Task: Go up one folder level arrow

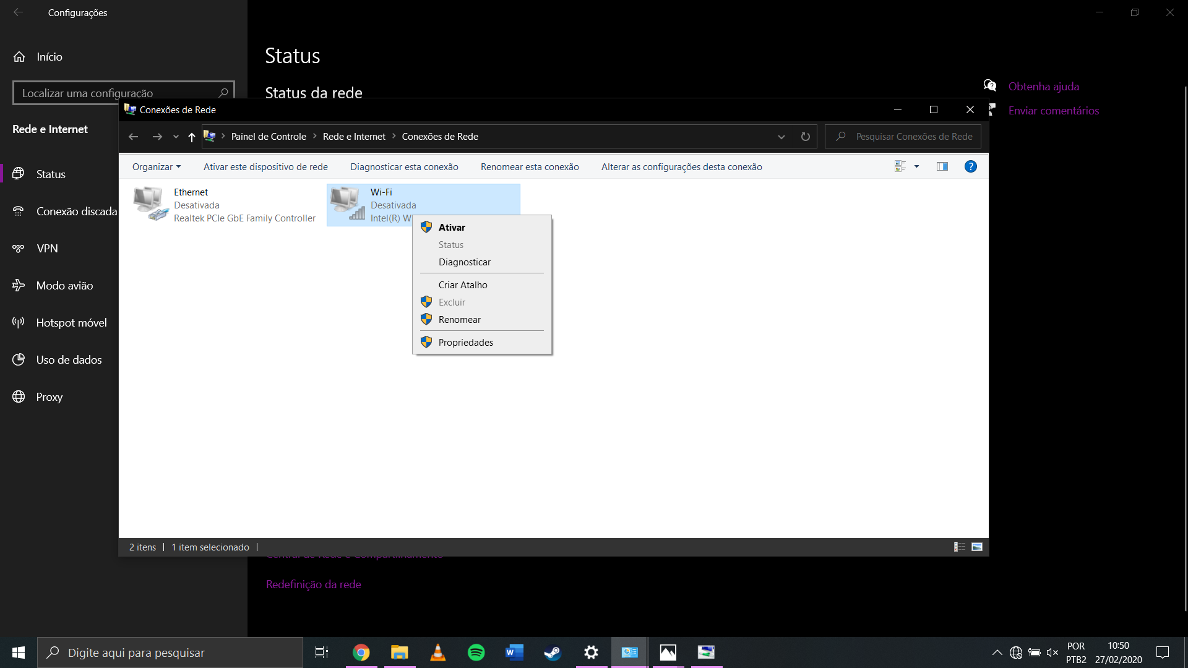Action: click(192, 137)
